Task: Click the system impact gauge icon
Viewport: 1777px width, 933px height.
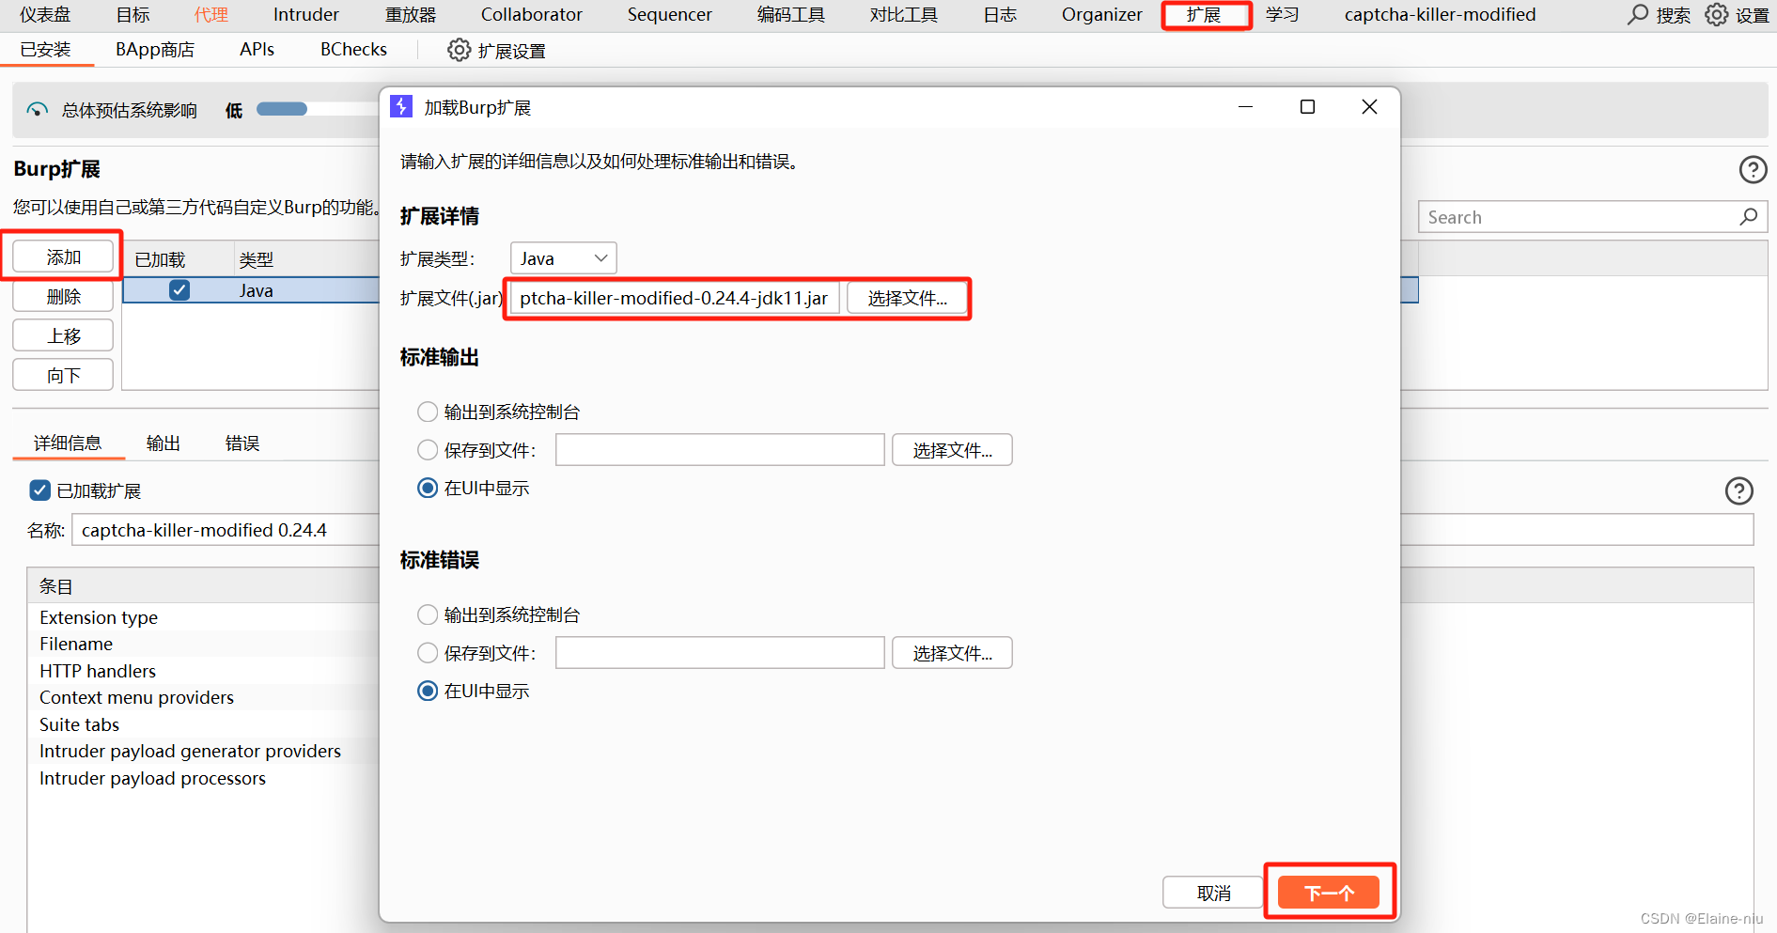Action: 37,110
